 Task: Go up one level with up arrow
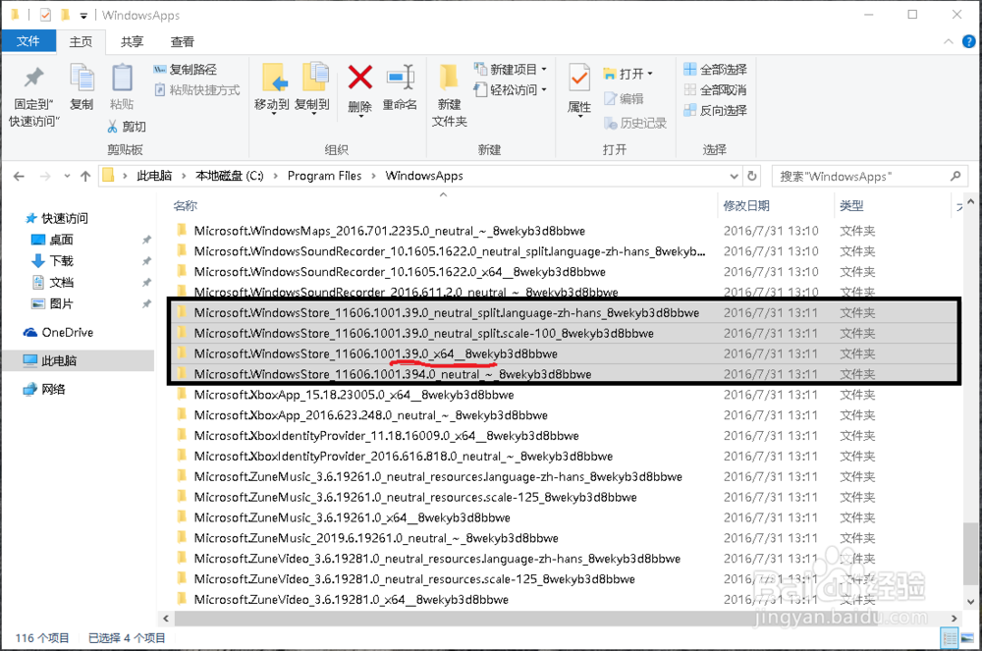pyautogui.click(x=85, y=177)
